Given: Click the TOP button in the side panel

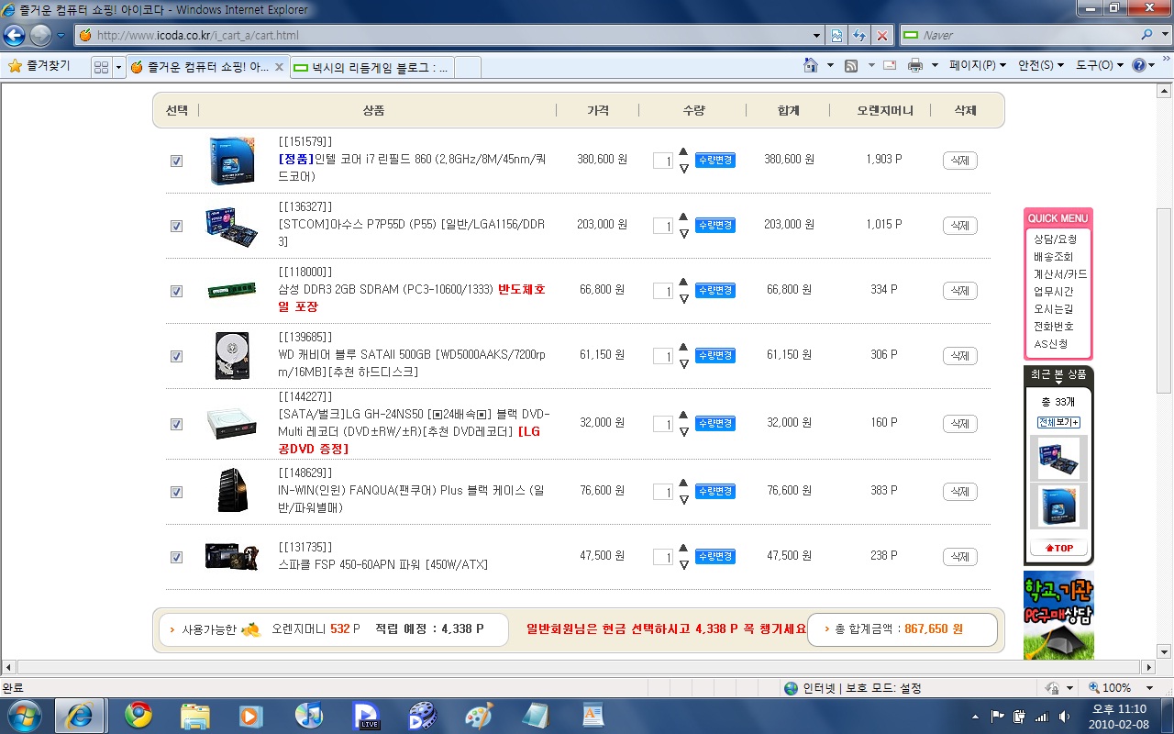Looking at the screenshot, I should (x=1058, y=548).
